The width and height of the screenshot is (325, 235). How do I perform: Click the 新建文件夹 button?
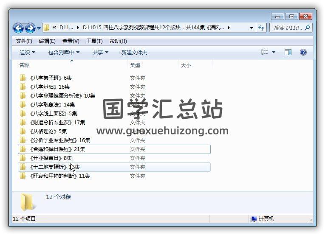(134, 52)
